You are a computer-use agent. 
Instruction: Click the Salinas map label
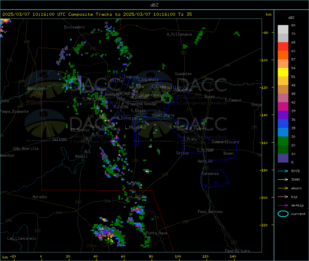pyautogui.click(x=59, y=139)
